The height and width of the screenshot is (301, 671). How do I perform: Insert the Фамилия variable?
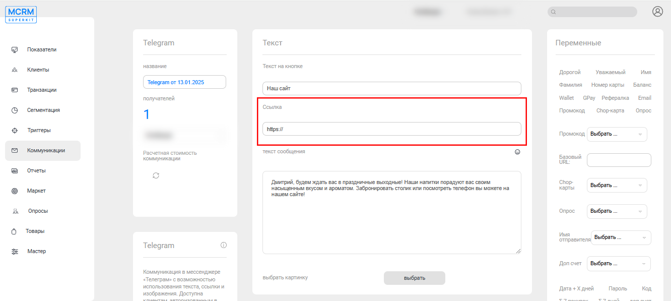point(571,85)
